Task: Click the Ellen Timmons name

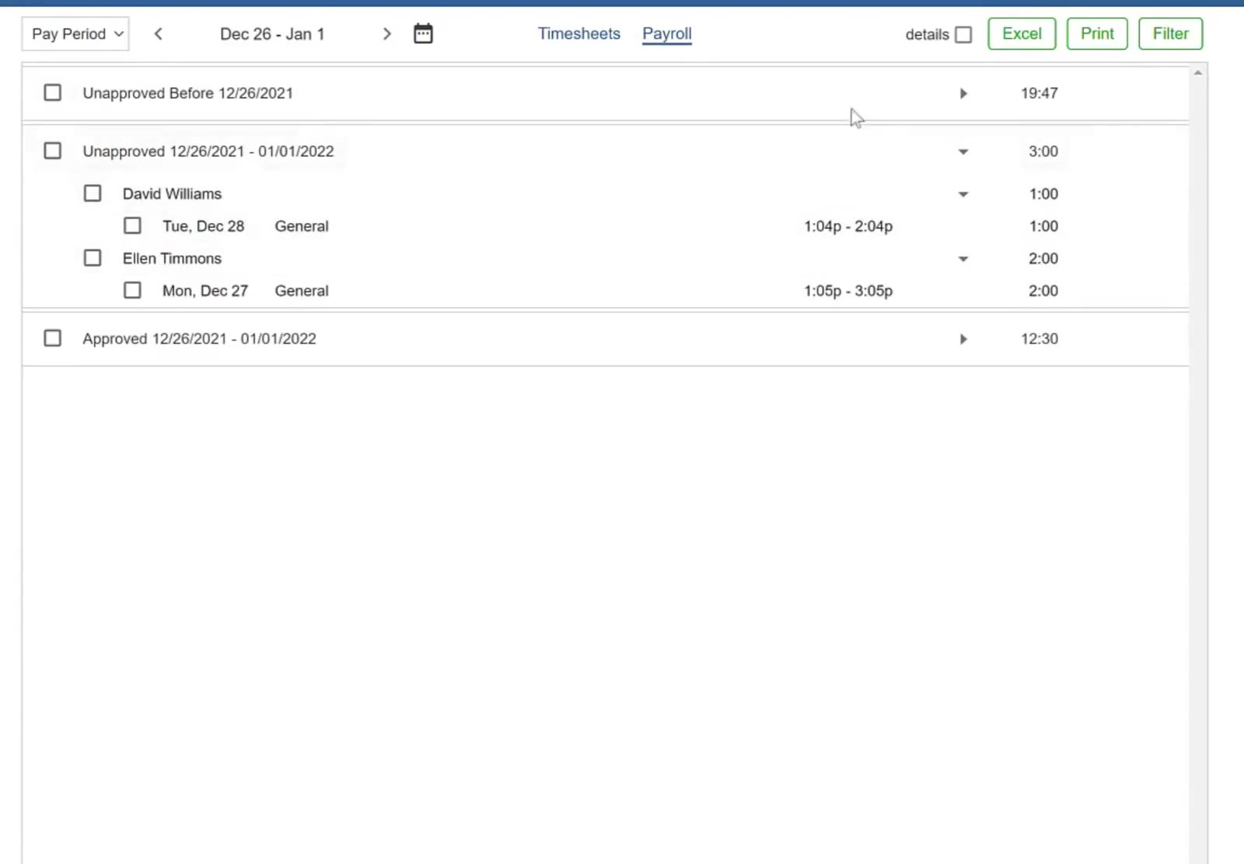Action: click(x=172, y=258)
